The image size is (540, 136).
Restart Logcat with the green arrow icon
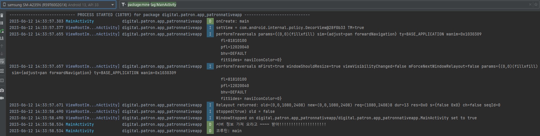(x=2, y=31)
